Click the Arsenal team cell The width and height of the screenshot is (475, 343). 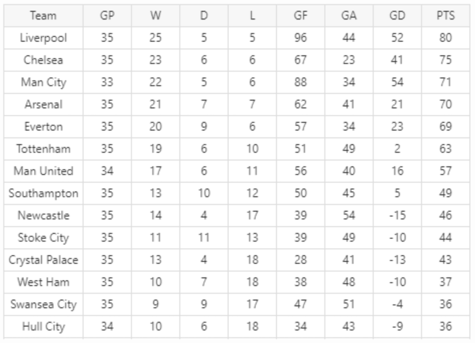tap(43, 105)
